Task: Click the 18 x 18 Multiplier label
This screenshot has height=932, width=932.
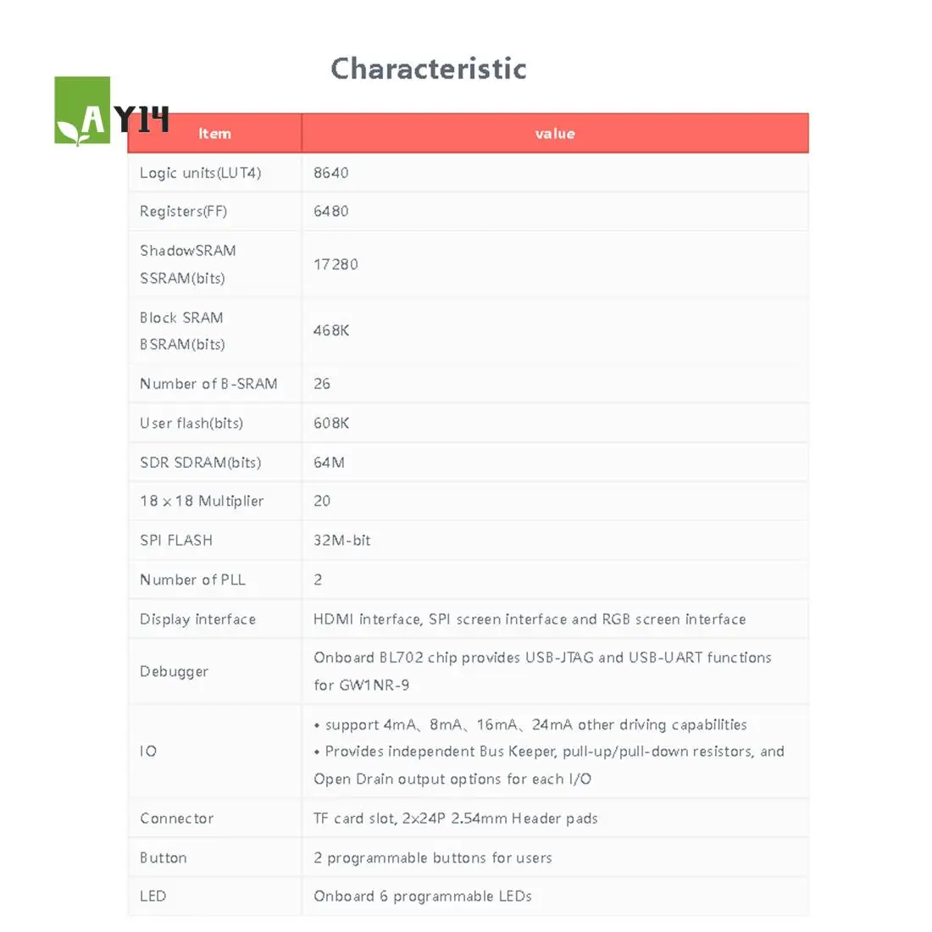Action: pyautogui.click(x=202, y=501)
